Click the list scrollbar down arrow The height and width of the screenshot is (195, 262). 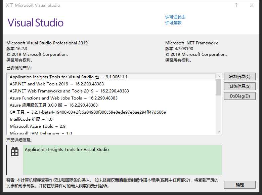pyautogui.click(x=219, y=131)
